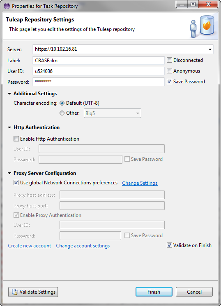221x306 pixels.
Task: Follow the Create new account link
Action: click(30, 246)
